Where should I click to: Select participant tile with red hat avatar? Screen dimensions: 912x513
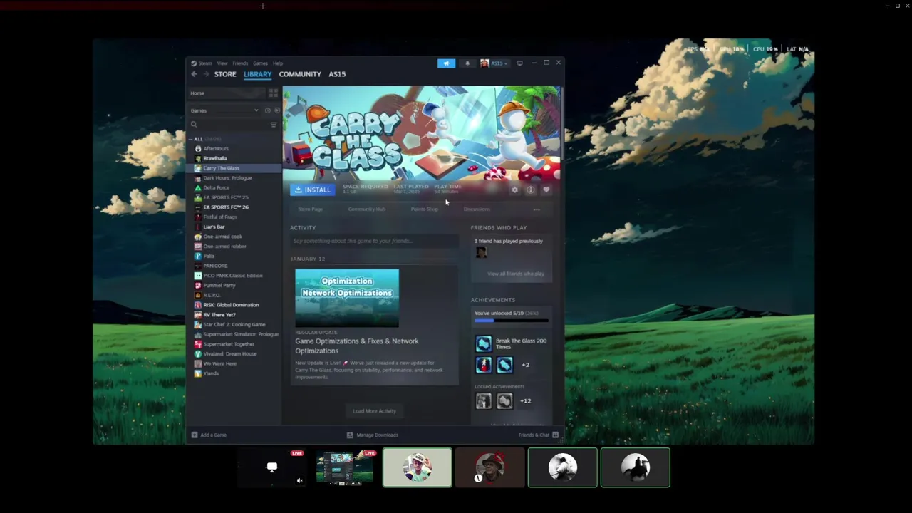(x=489, y=467)
